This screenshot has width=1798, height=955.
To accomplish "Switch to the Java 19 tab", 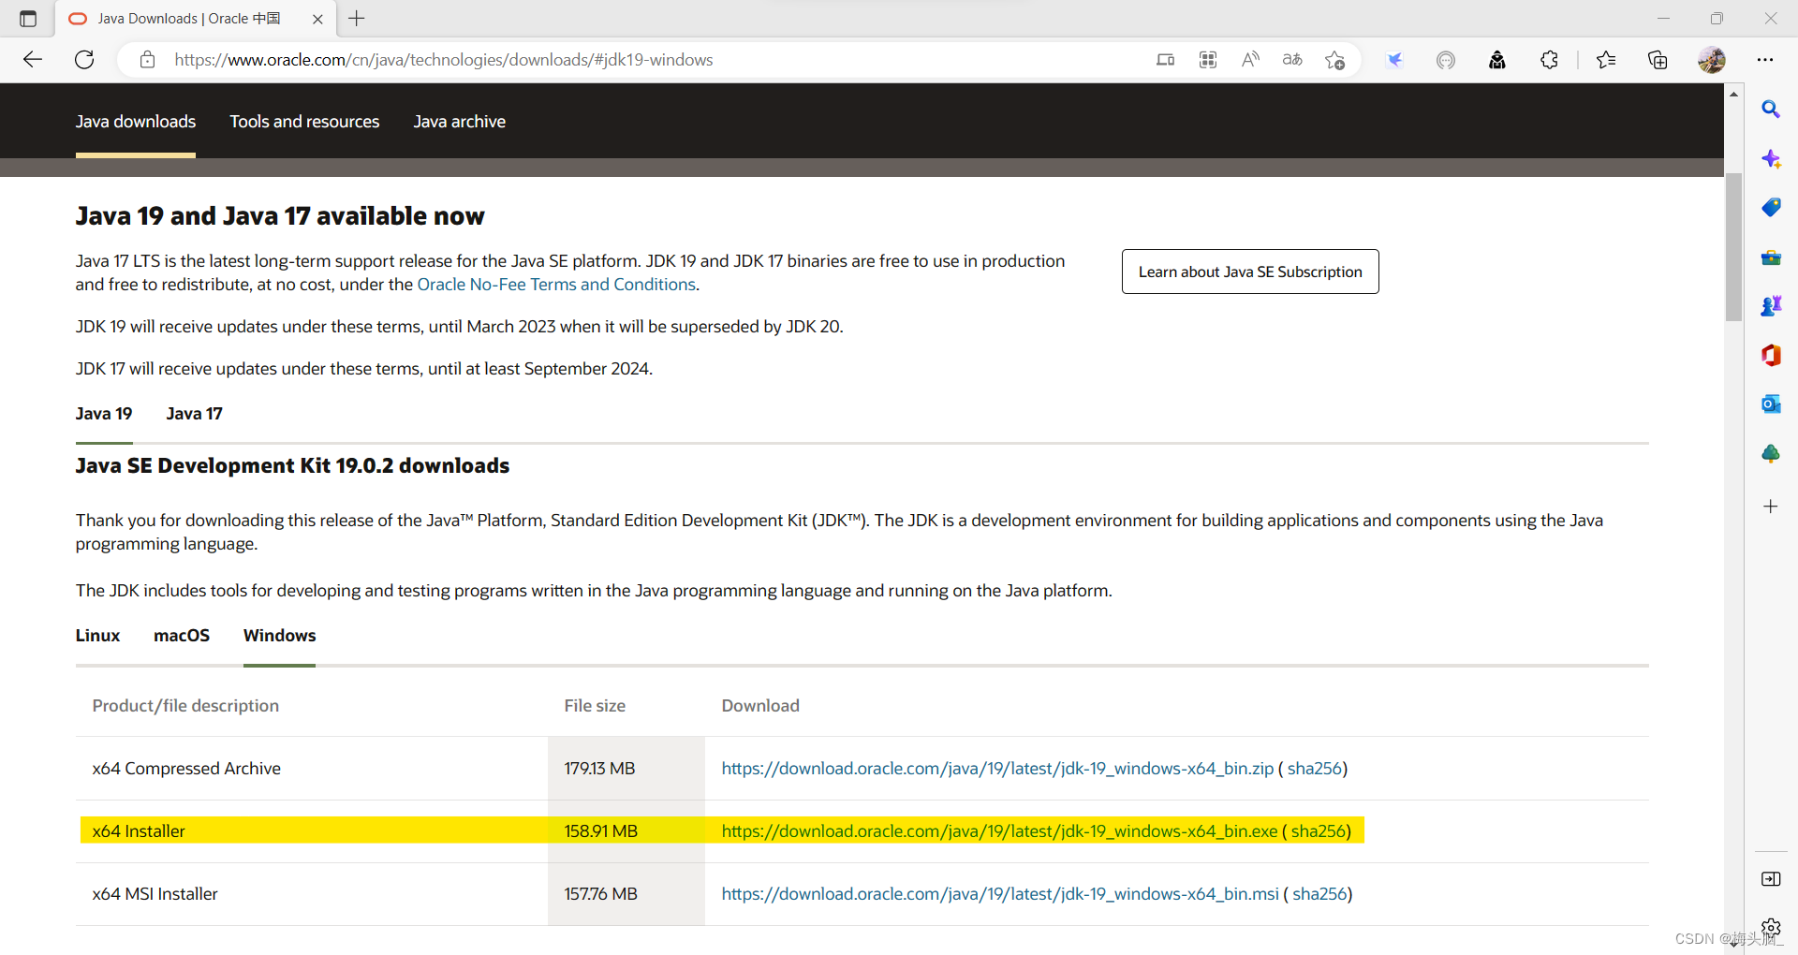I will (x=104, y=414).
